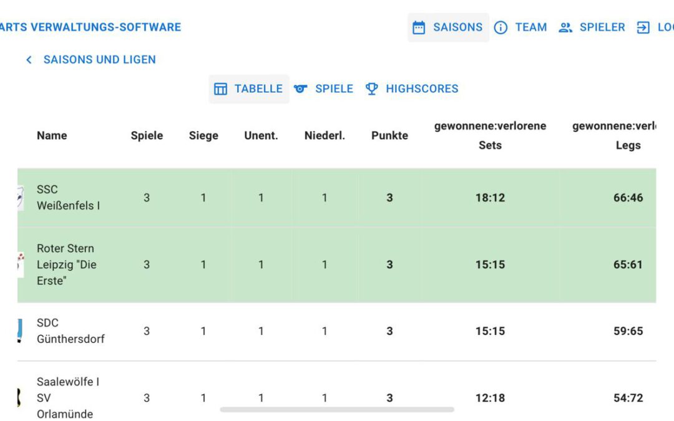
Task: Click the calendar icon beside Saisons
Action: (419, 27)
